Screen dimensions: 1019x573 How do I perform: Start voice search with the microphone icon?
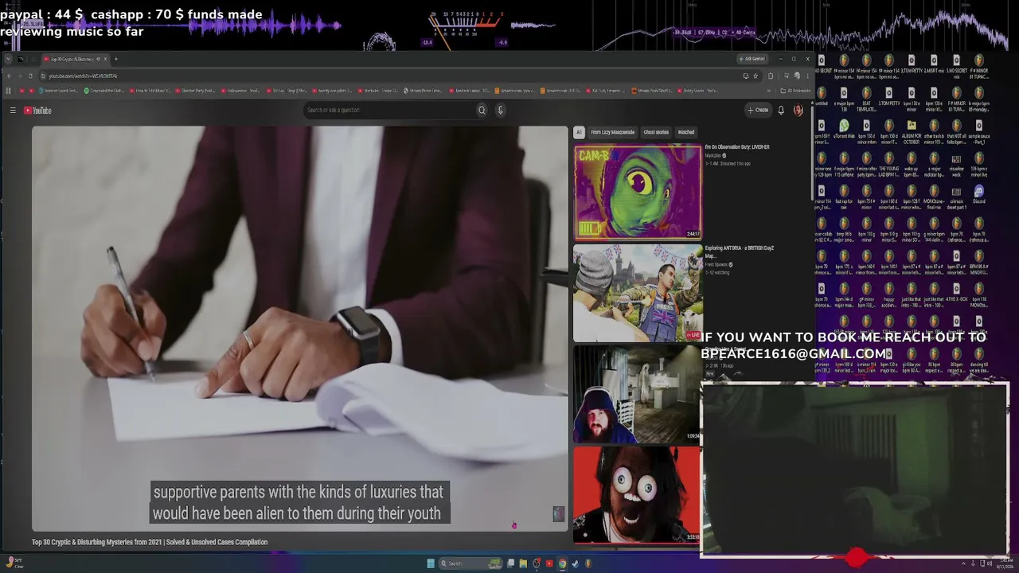click(500, 111)
